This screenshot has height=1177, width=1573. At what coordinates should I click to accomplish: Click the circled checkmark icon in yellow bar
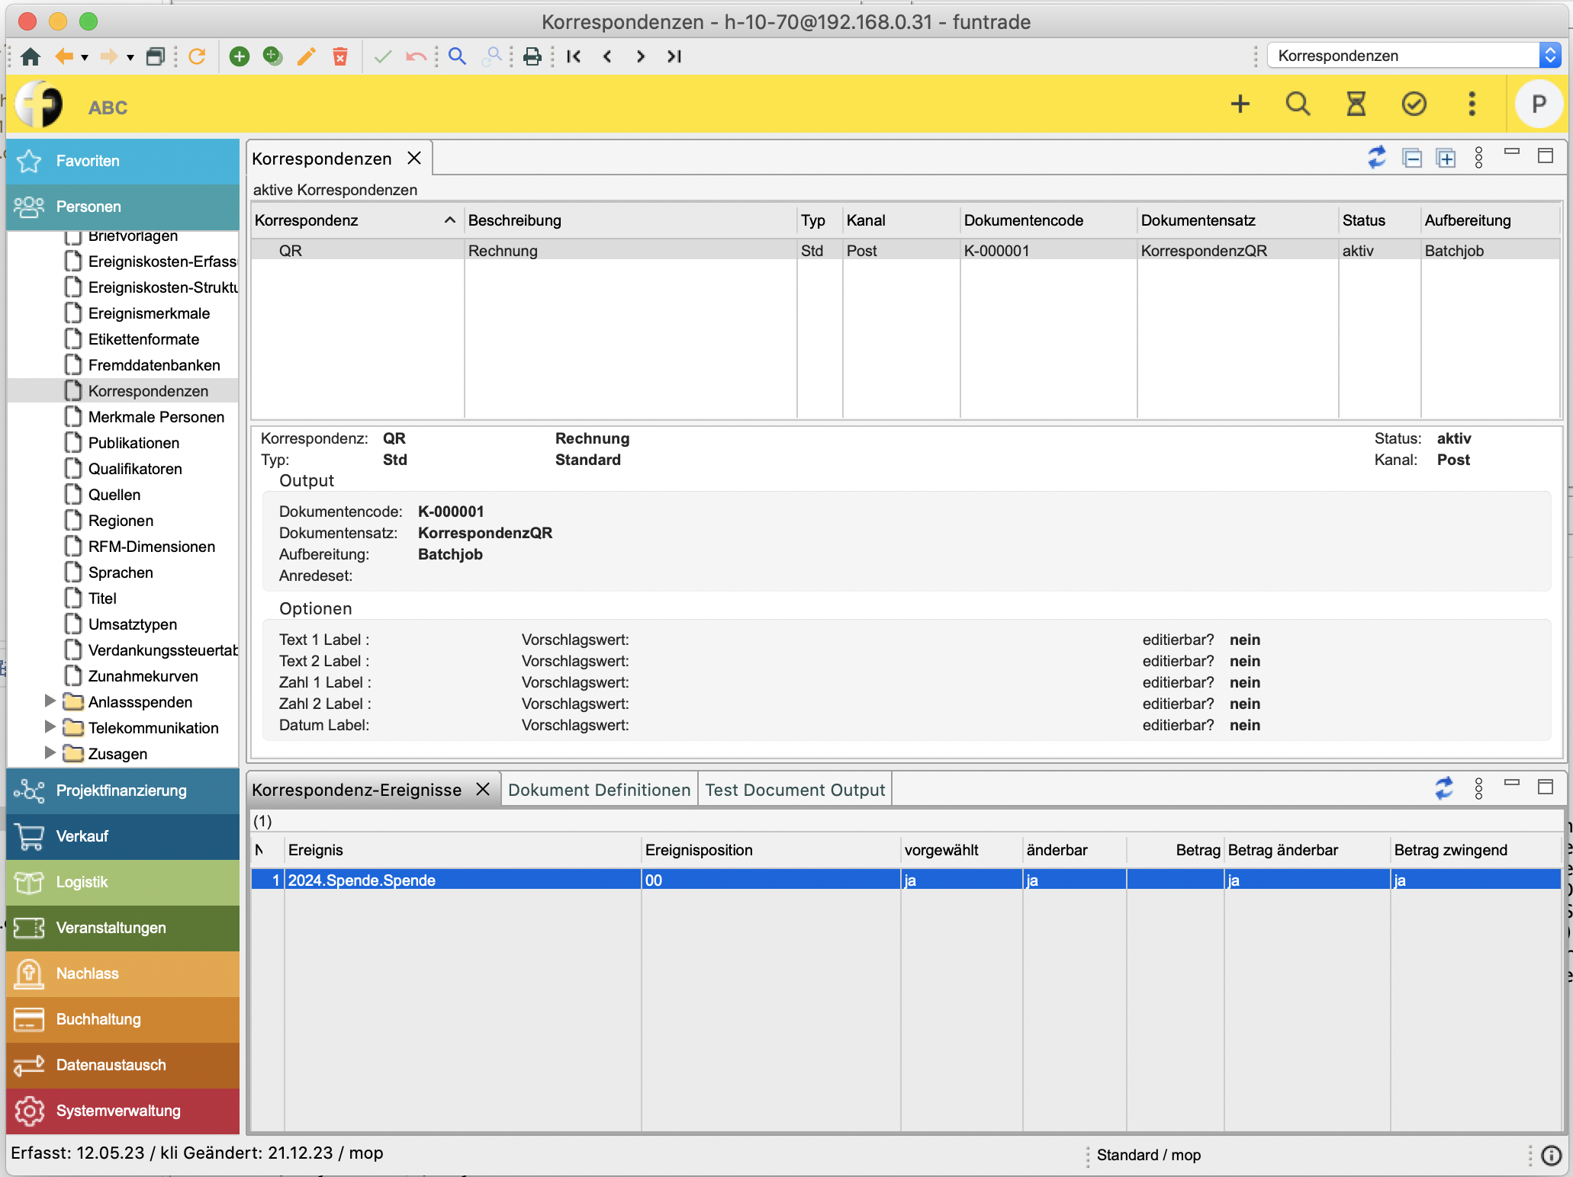pos(1414,104)
